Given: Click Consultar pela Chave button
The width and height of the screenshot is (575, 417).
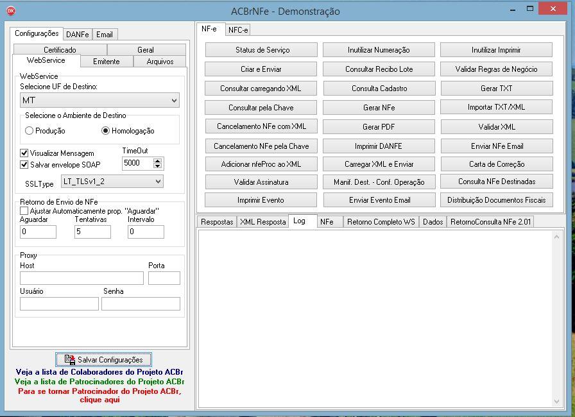Looking at the screenshot, I should tap(261, 107).
